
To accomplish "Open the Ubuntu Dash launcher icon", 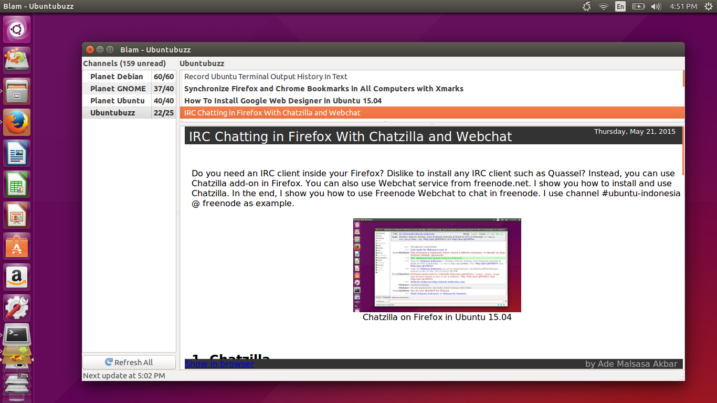I will click(x=17, y=29).
